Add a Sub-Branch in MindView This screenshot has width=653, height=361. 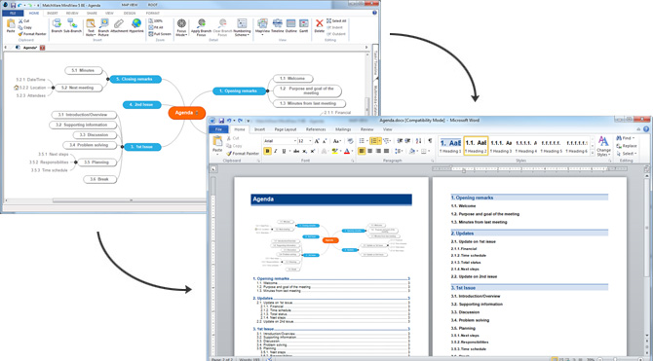(72, 25)
